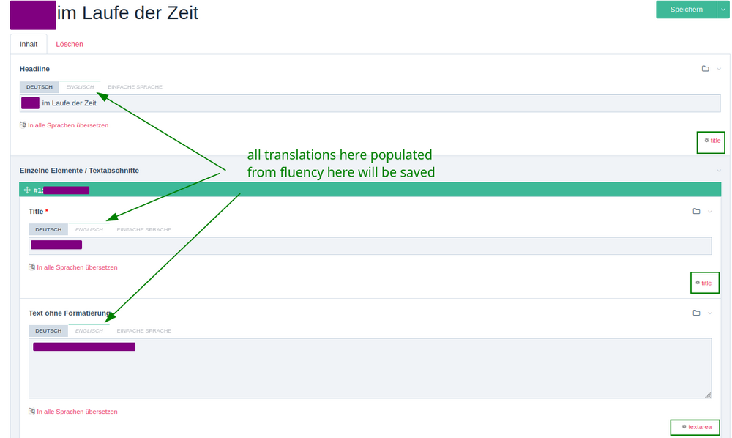
Task: Click translate icon under Text ohne Formatierung
Action: click(x=31, y=412)
